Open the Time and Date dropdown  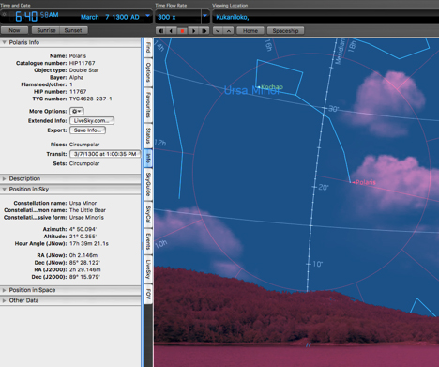tap(148, 16)
